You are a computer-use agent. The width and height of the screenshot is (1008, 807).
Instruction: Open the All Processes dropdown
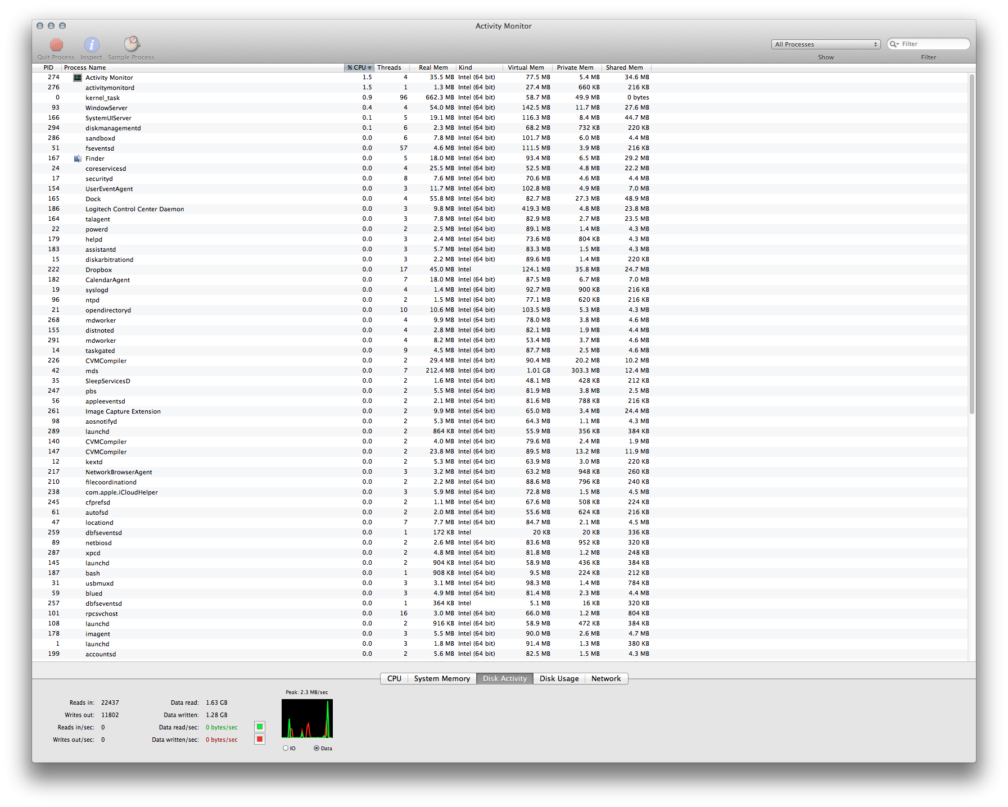(826, 44)
